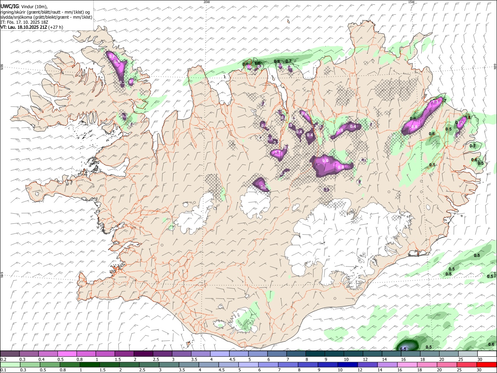497x373 pixels.
Task: Click the 'rigning/skúrir (grænt/blátt/rautt' header line
Action: pyautogui.click(x=45, y=12)
